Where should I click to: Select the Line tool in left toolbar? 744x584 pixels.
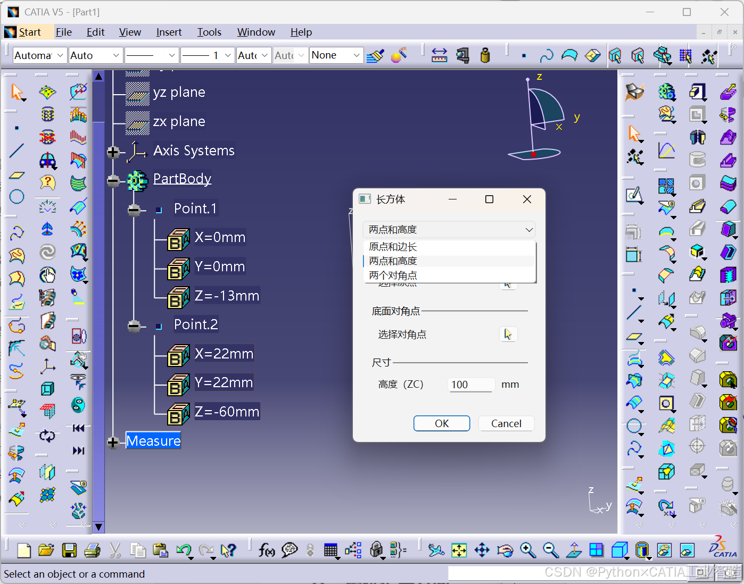pos(17,151)
